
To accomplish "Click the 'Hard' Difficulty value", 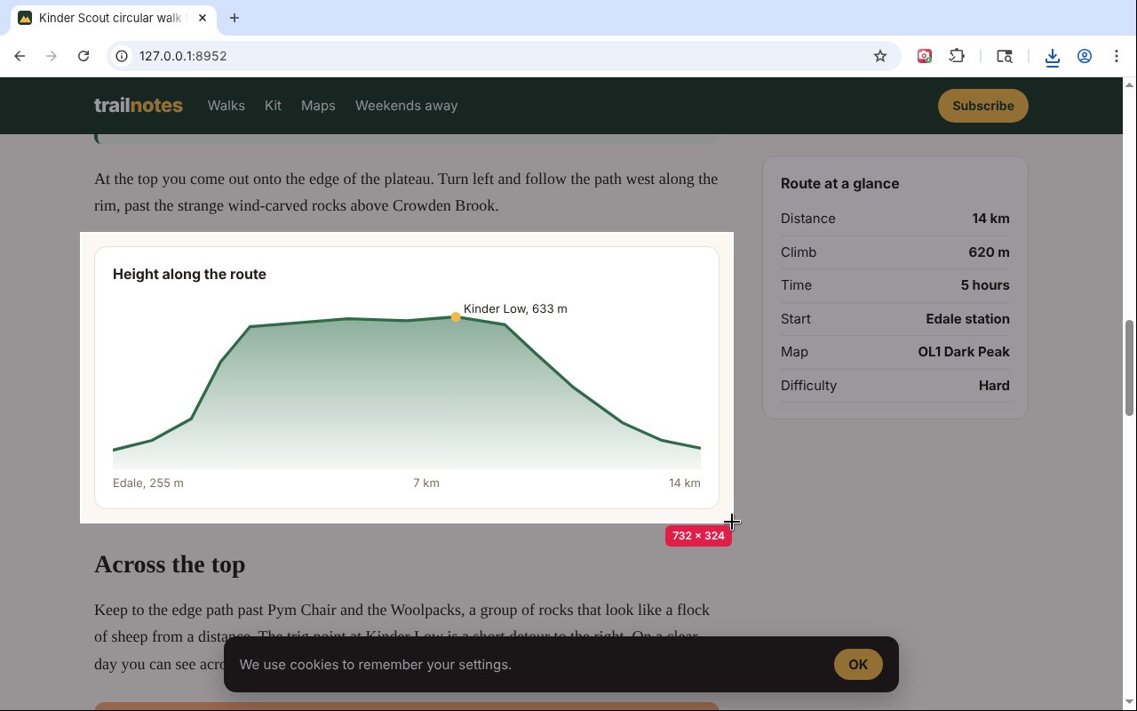I will [x=994, y=386].
